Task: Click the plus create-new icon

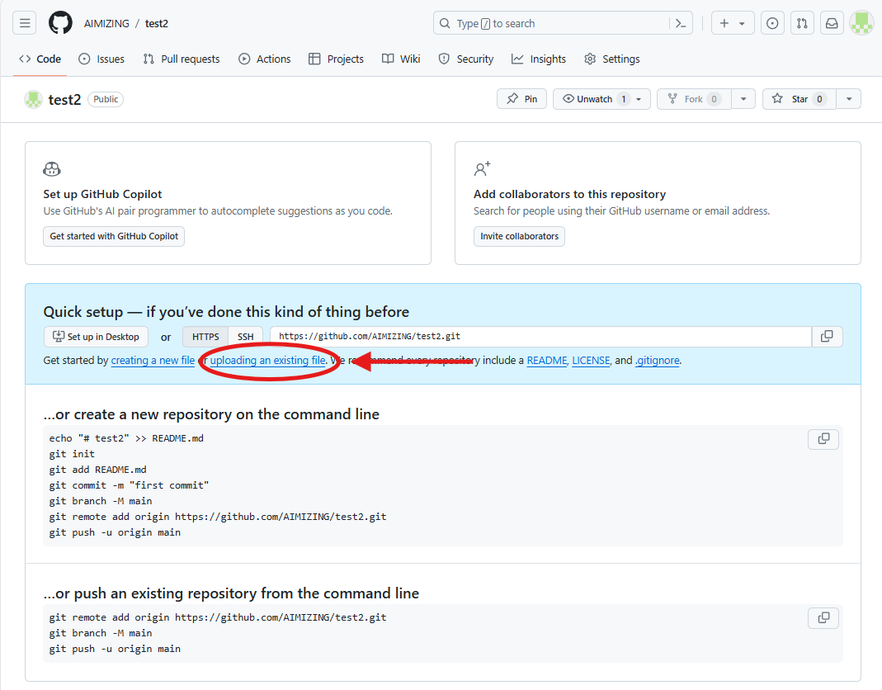Action: (x=724, y=23)
